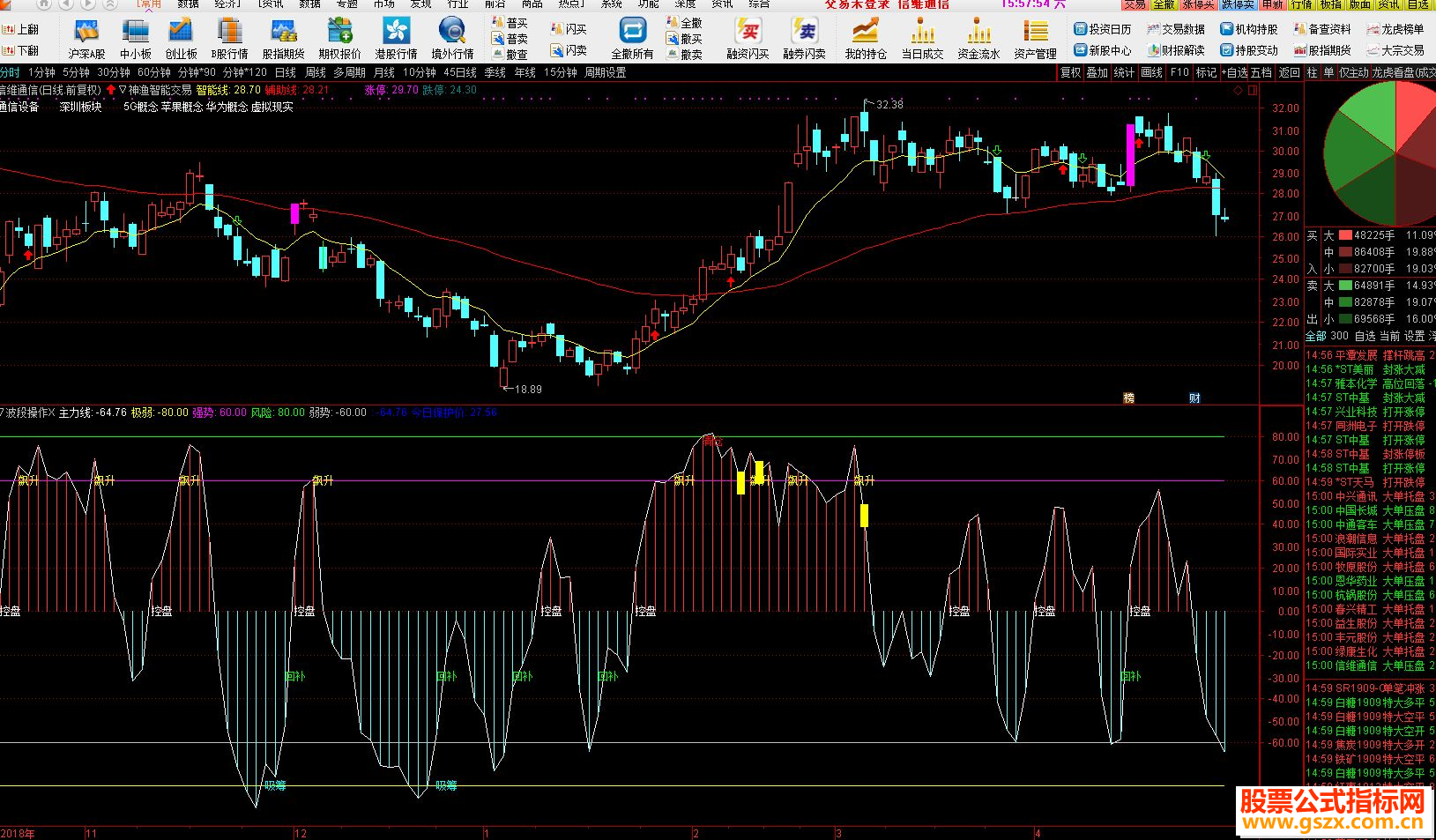
Task: Open the 财报解读 icon
Action: 1176,50
